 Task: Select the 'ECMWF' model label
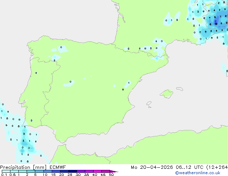(x=58, y=167)
